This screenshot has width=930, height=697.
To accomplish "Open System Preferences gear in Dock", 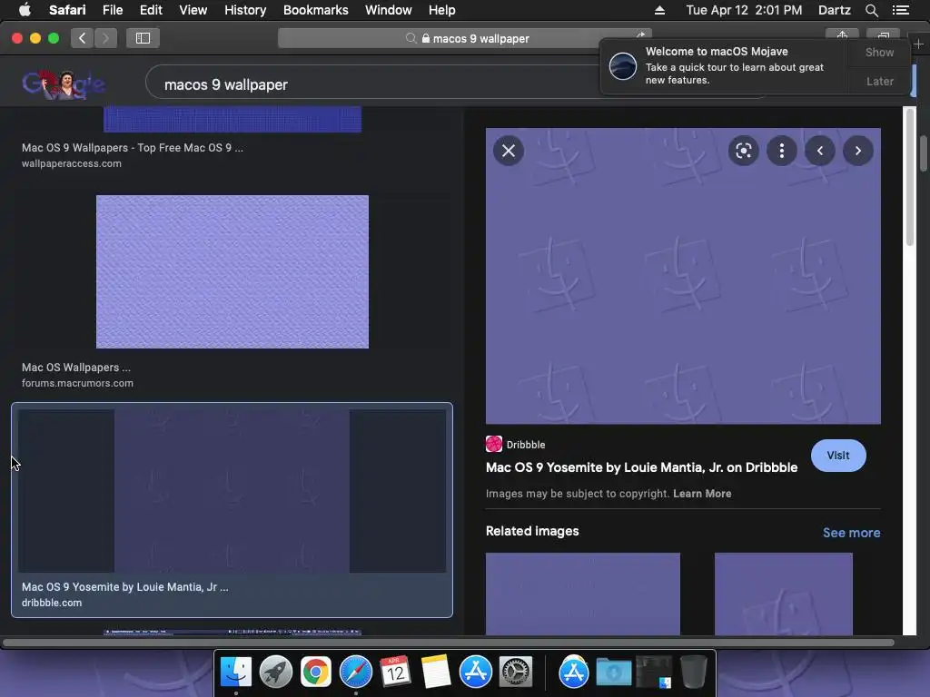I will tap(516, 672).
